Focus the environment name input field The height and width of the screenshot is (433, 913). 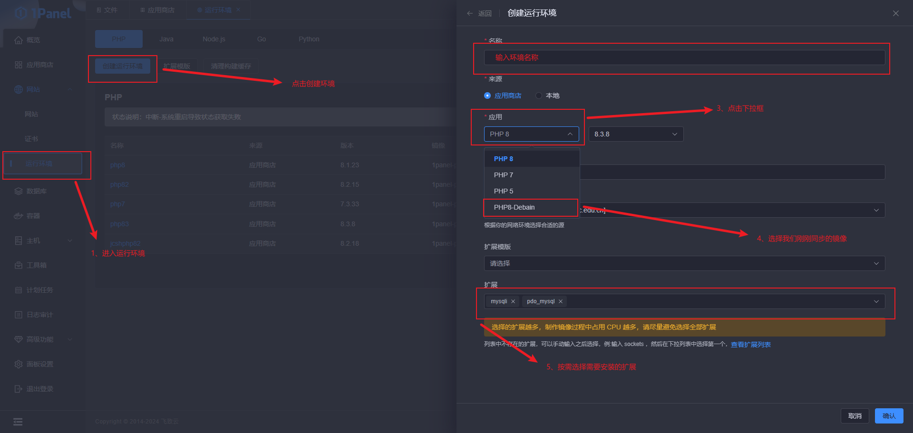pos(685,58)
